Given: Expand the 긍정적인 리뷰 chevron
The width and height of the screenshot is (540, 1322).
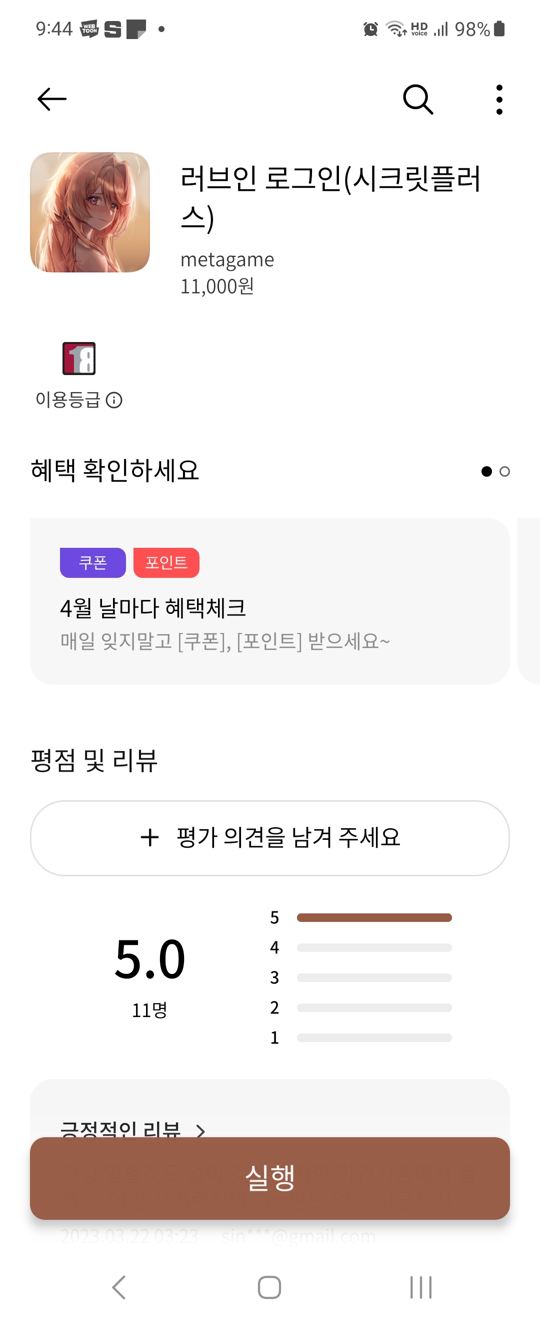Looking at the screenshot, I should pos(201,1130).
